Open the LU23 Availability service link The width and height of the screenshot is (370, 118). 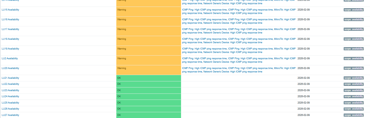tap(10, 90)
